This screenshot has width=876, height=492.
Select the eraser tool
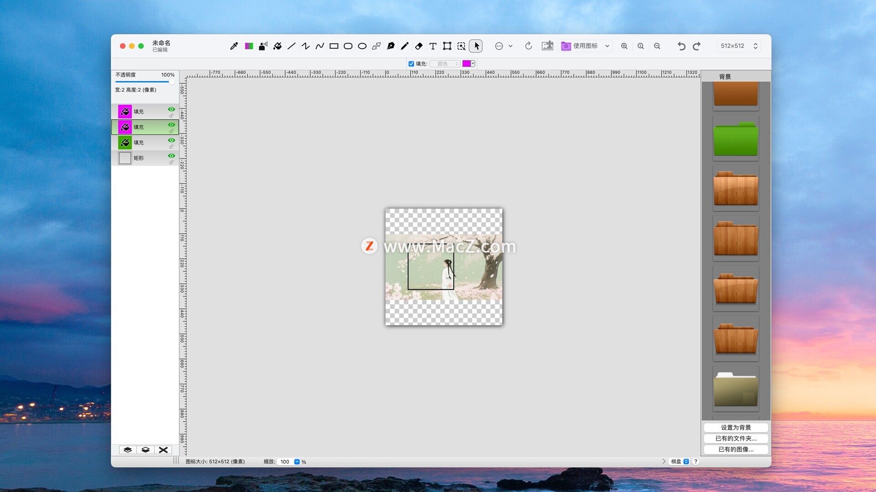pyautogui.click(x=419, y=46)
